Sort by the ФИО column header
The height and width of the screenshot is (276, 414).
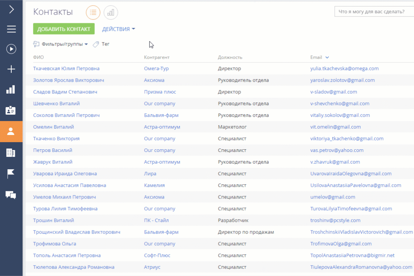click(x=38, y=57)
